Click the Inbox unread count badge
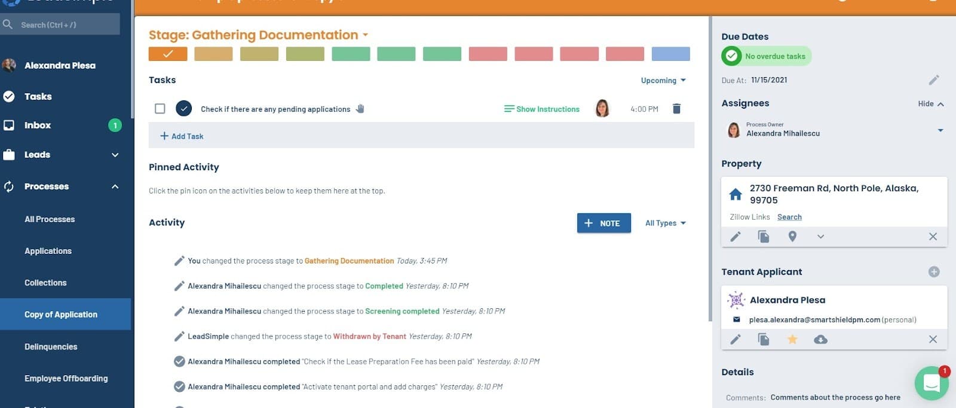 [x=115, y=125]
